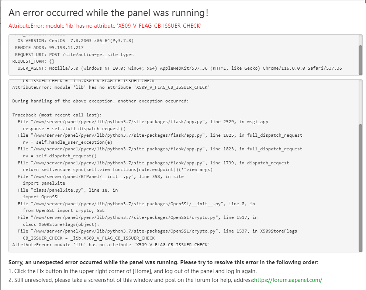Screen dimensions: 366x290
Task: Click the USER_AGENT Mozilla/5.0 line
Action: [x=177, y=68]
